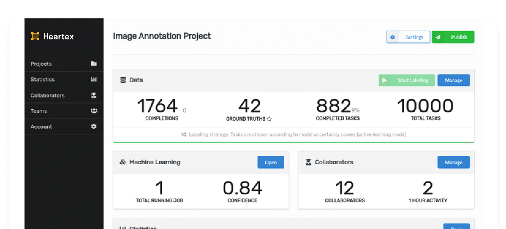Publish the Image Annotation Project
The height and width of the screenshot is (229, 506).
point(453,37)
